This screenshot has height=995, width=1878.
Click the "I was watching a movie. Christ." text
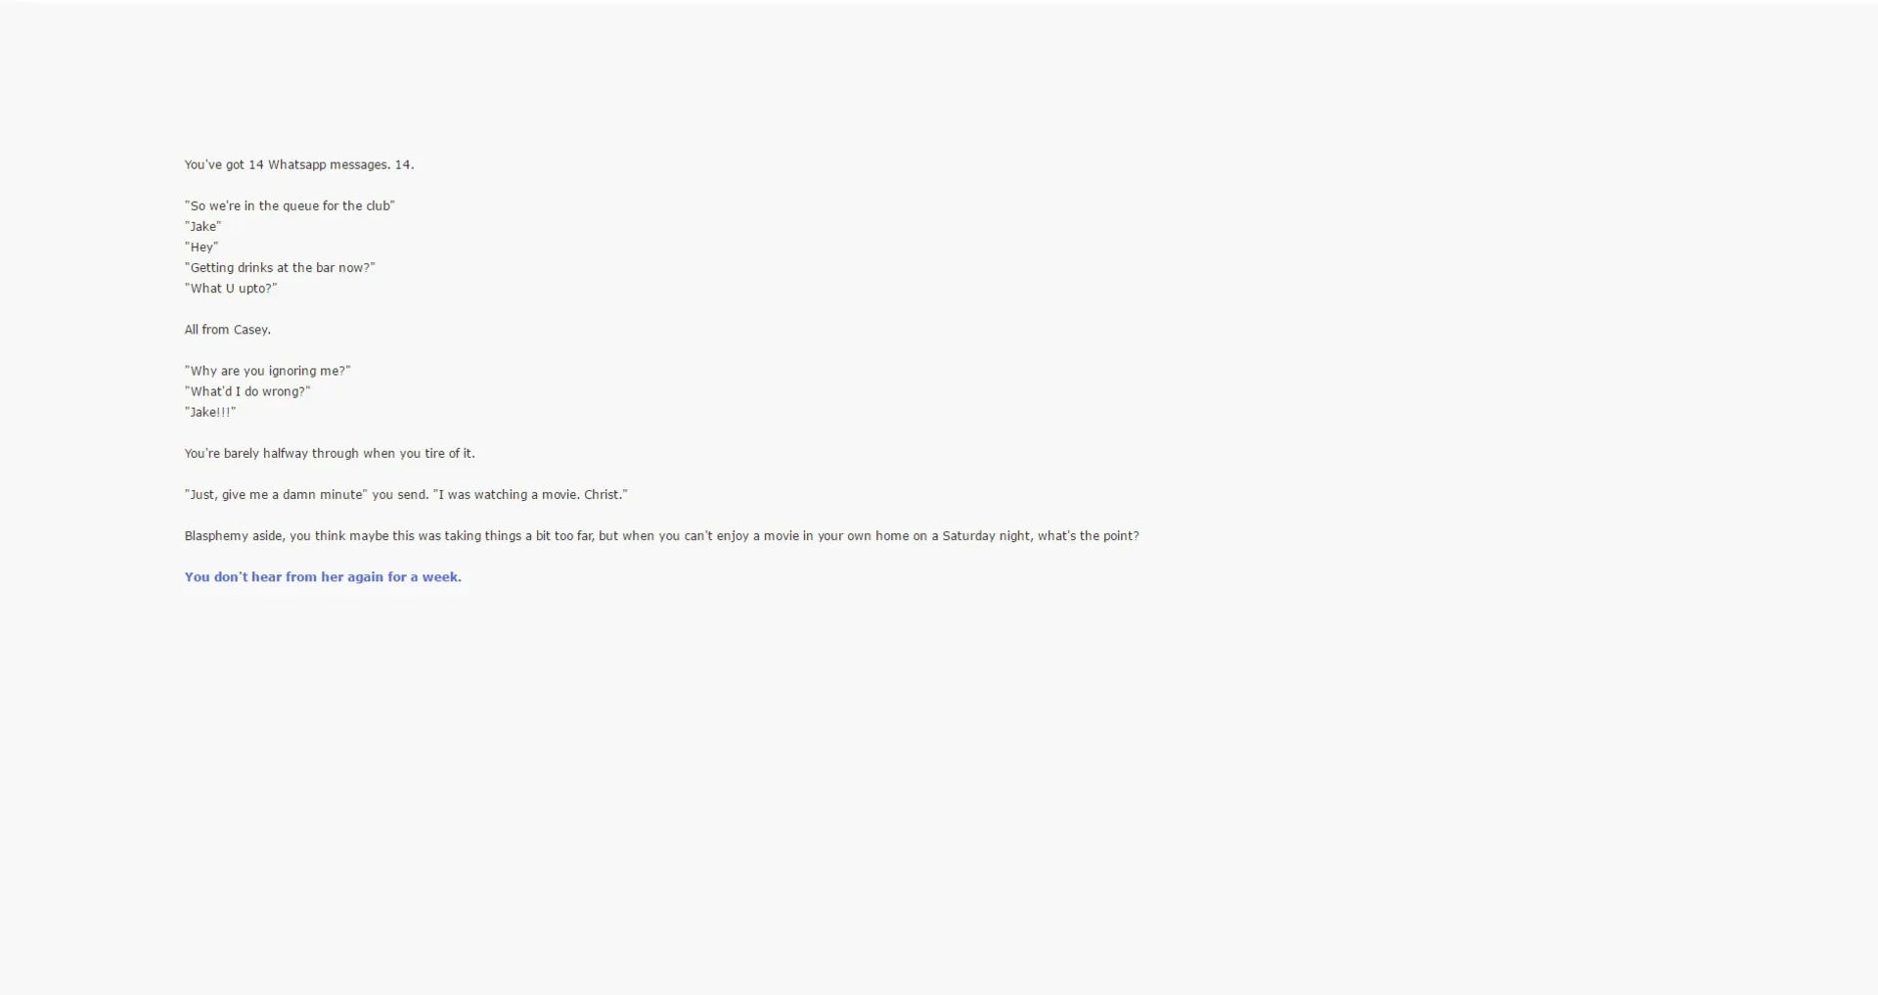click(531, 494)
